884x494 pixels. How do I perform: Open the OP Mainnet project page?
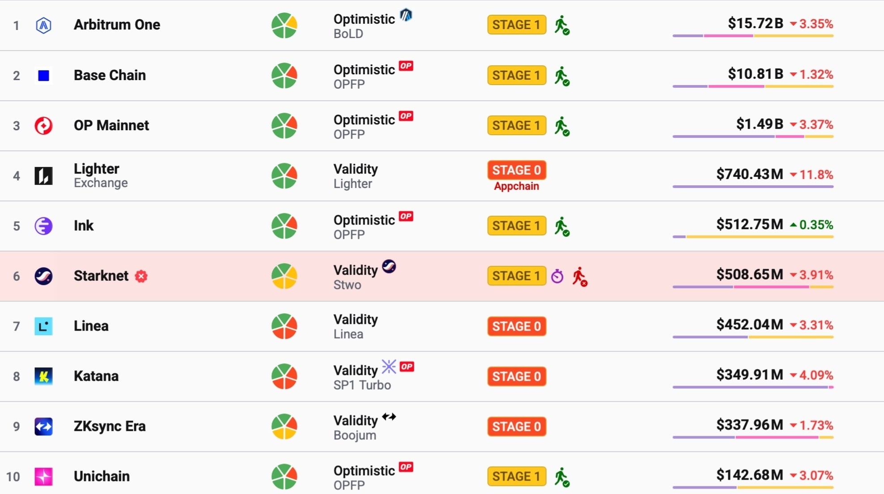pos(111,125)
